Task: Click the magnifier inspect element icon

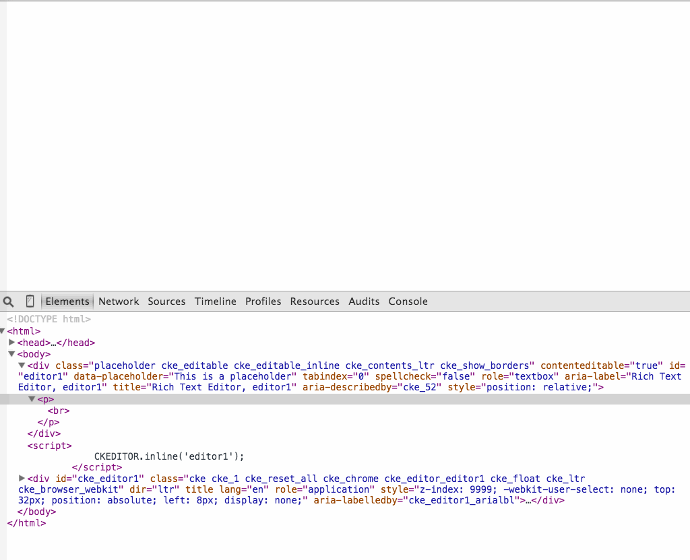Action: 8,302
